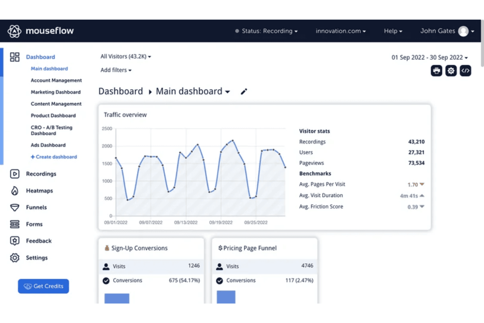Click the mouseflow logo icon
Screen dimensions: 484x323
14,31
